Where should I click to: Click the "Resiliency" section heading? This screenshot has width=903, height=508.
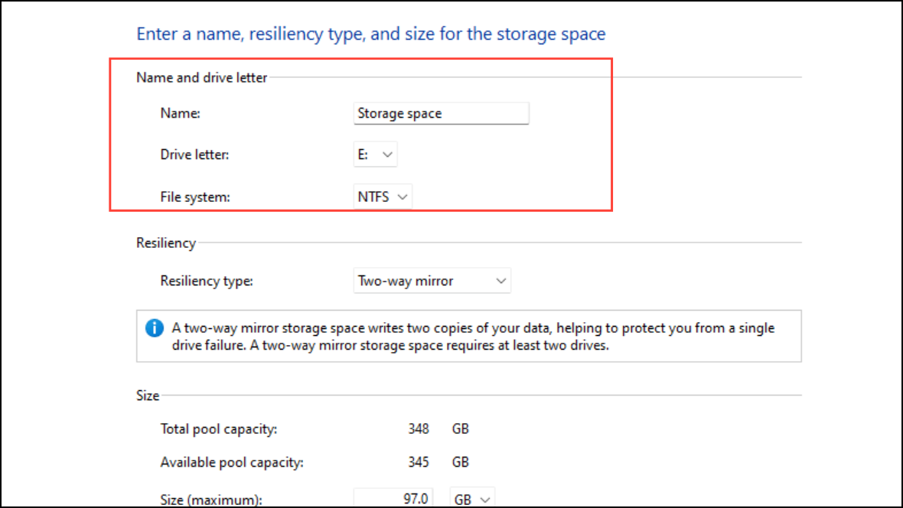point(166,243)
